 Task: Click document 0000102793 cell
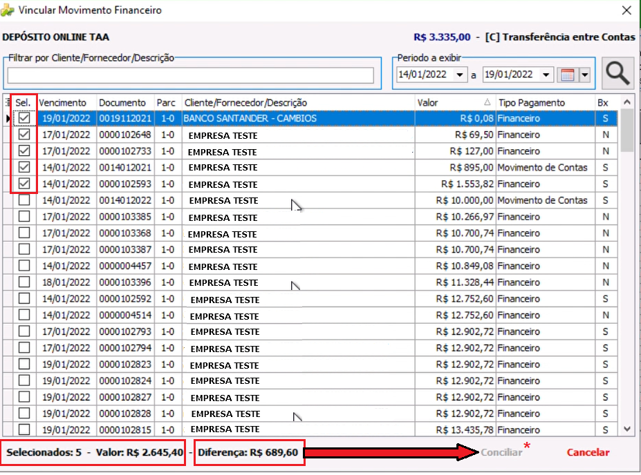coord(125,331)
